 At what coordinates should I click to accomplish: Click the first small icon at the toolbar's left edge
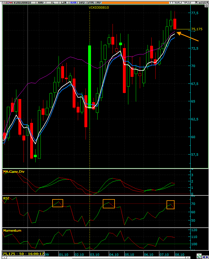coord(2,2)
